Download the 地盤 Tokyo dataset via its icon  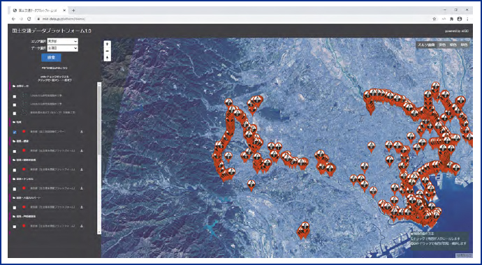(x=82, y=132)
